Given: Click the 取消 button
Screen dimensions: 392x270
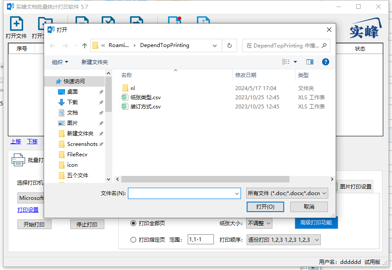Looking at the screenshot, I should [x=309, y=207].
